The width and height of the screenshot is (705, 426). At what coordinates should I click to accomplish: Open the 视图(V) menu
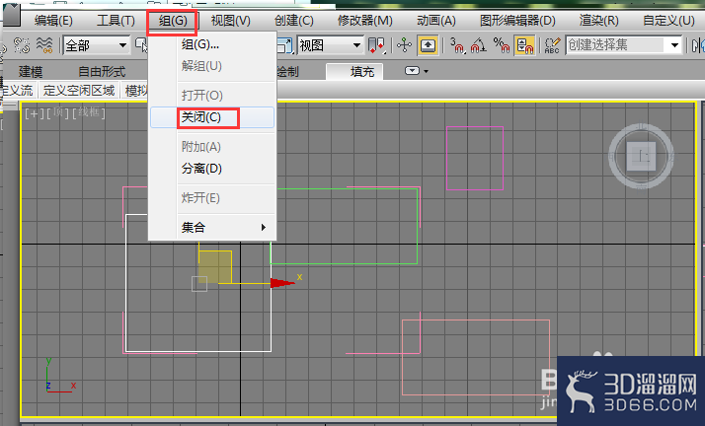[231, 21]
